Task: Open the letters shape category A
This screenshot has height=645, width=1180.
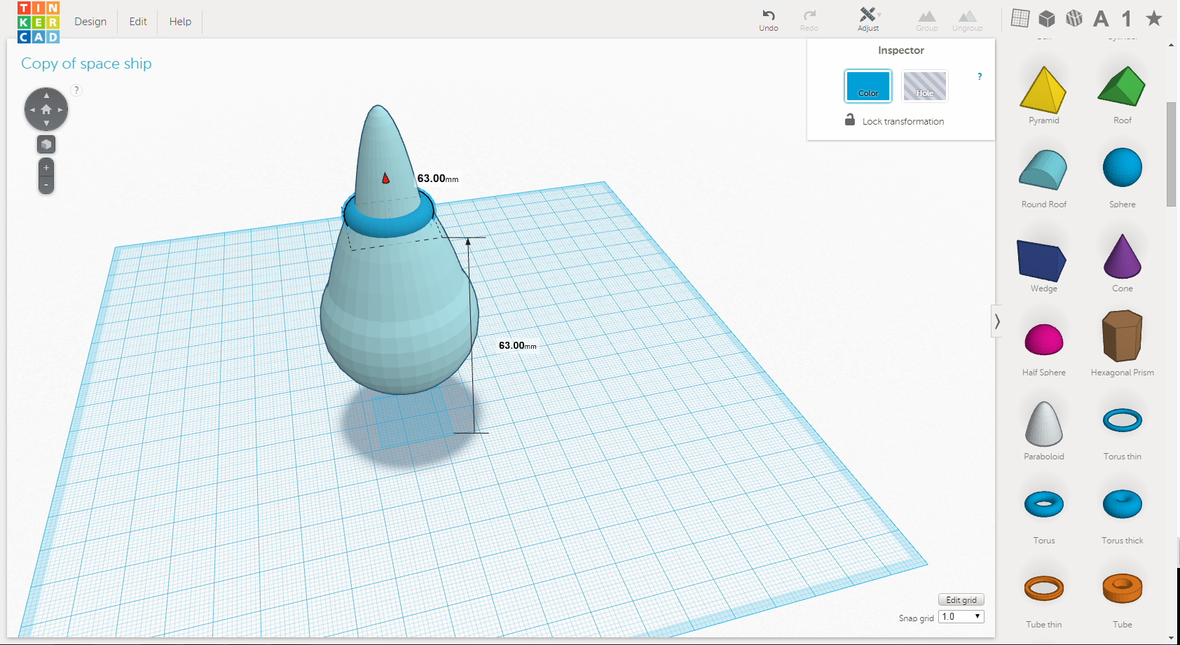Action: click(1101, 19)
